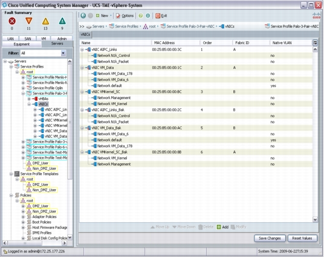The height and width of the screenshot is (258, 324).
Task: Click MAC address 00:25:B5:00:00:3C cell
Action: click(167, 50)
